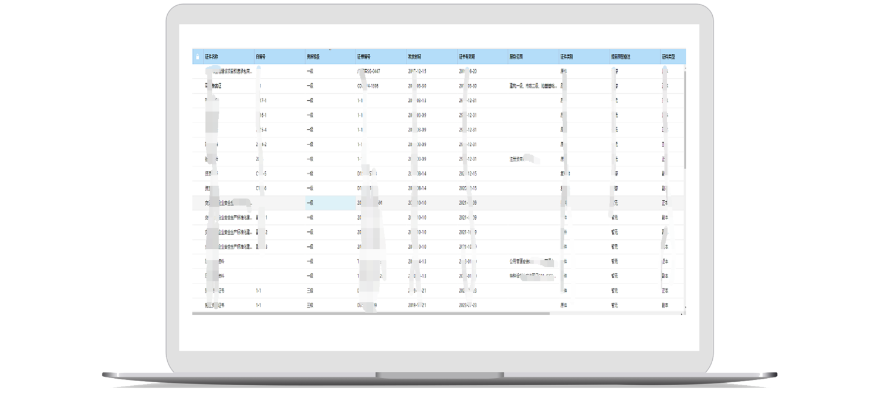Select the 证书编号 column header
The height and width of the screenshot is (394, 880).
point(364,57)
